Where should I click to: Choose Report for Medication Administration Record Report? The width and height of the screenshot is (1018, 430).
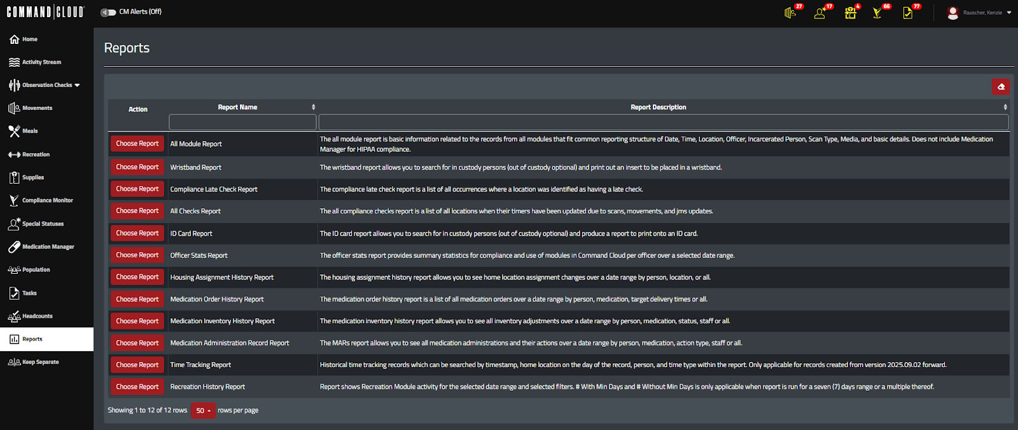(137, 343)
